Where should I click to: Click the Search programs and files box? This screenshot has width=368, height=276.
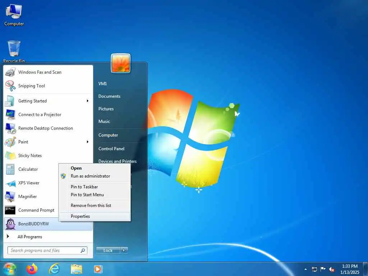pyautogui.click(x=47, y=250)
